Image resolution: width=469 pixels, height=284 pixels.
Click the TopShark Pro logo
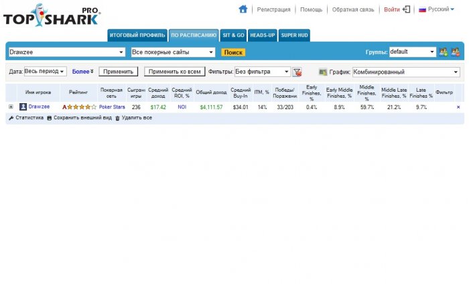click(x=52, y=15)
